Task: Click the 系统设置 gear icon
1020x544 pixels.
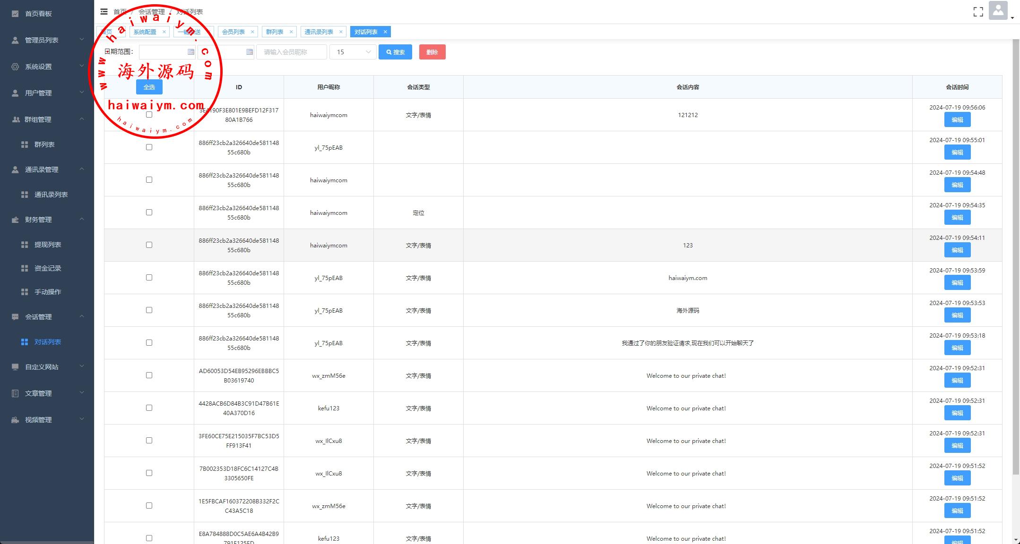Action: point(15,67)
